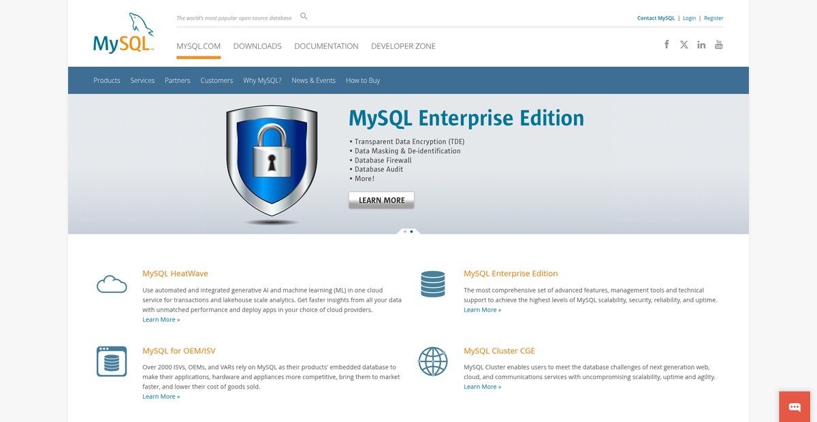Open the MySQL HeatWave heading link
This screenshot has height=422, width=817.
click(x=175, y=274)
